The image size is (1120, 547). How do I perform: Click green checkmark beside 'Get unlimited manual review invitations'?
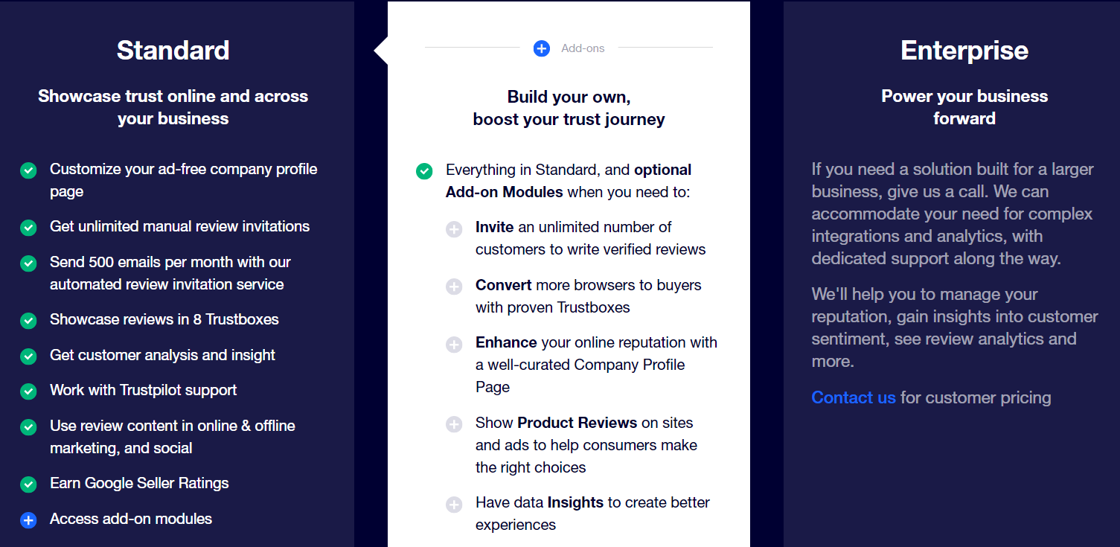coord(28,228)
